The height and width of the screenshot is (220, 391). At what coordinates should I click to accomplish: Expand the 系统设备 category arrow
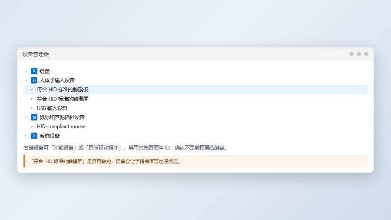click(x=26, y=136)
